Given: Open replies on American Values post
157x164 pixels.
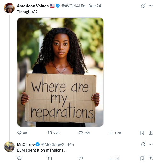Looking at the screenshot, I should coord(22,133).
